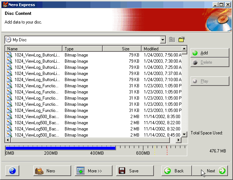The width and height of the screenshot is (233, 180).
Task: Click the file list scroll up arrow
Action: (x=184, y=49)
